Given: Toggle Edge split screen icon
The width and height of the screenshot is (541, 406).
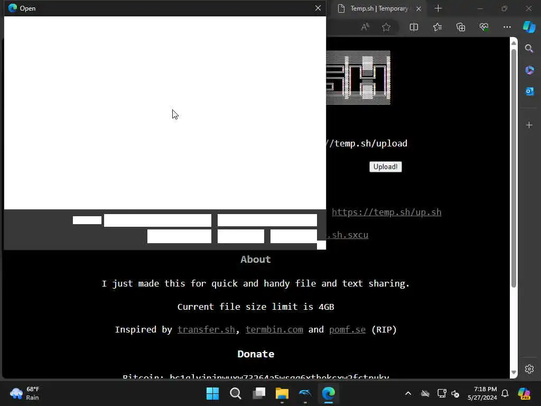Looking at the screenshot, I should (x=414, y=27).
